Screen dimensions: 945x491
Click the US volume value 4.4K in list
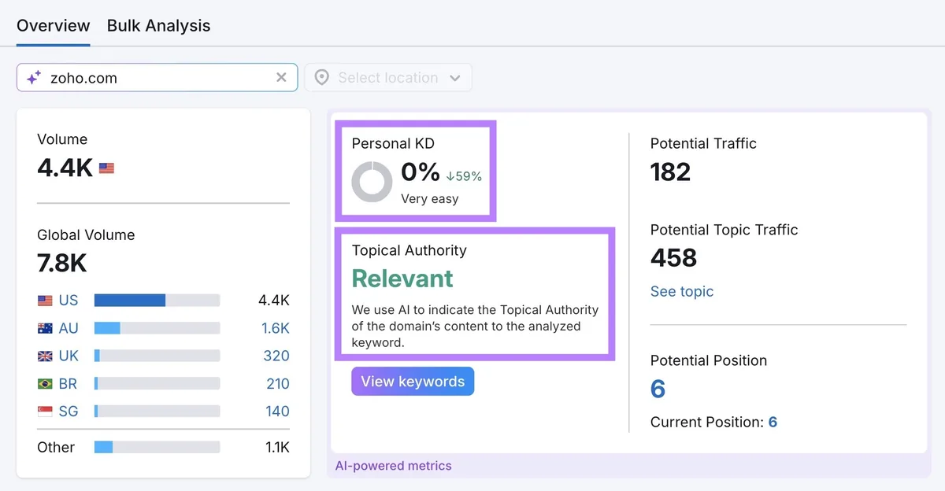[x=274, y=301]
